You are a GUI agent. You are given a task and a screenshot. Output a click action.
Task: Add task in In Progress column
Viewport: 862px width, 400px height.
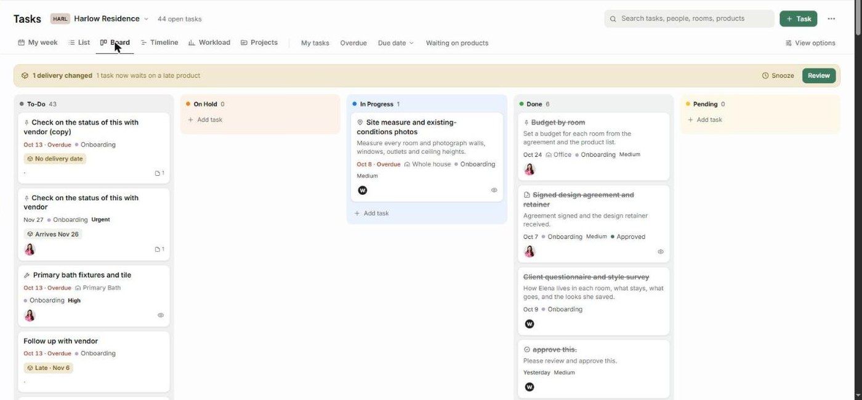pos(372,213)
